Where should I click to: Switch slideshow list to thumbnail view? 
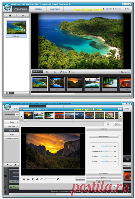(11, 93)
